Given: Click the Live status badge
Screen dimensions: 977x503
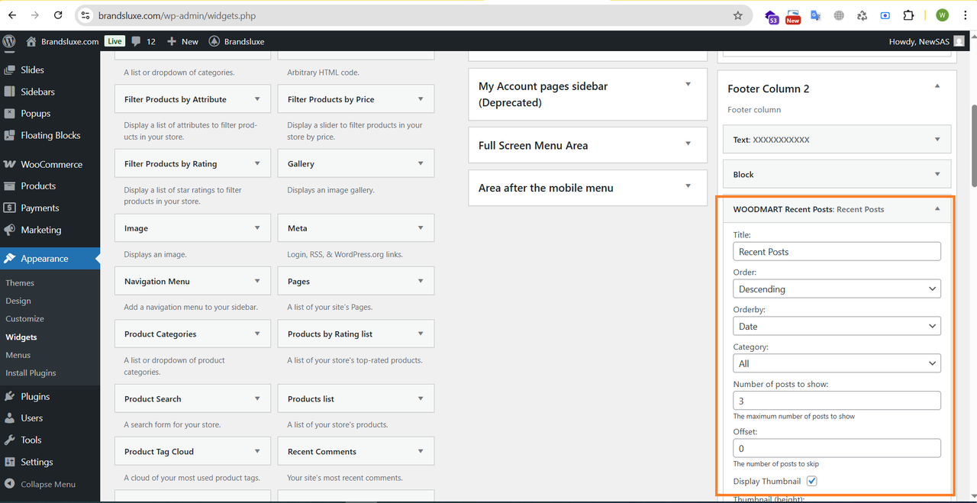Looking at the screenshot, I should 114,41.
